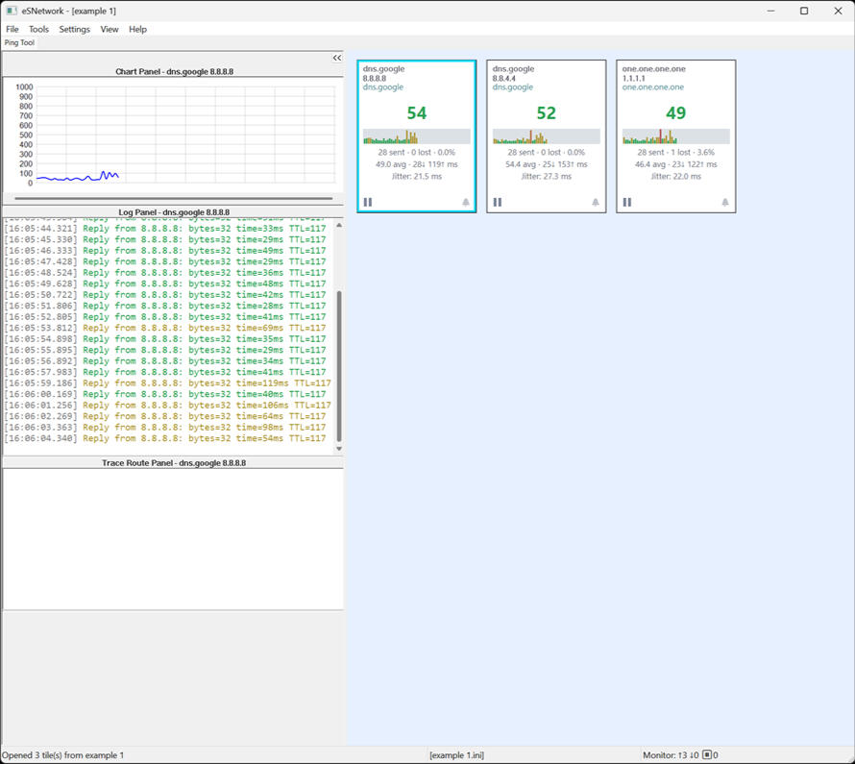Select log entry at 16:06:04.340
The height and width of the screenshot is (764, 855).
165,438
